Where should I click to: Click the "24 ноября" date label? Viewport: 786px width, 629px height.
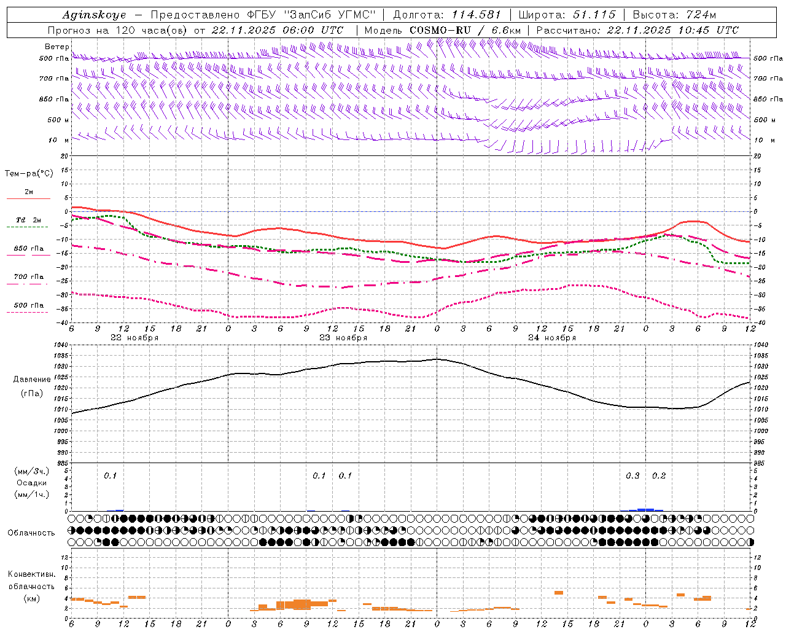pos(552,338)
